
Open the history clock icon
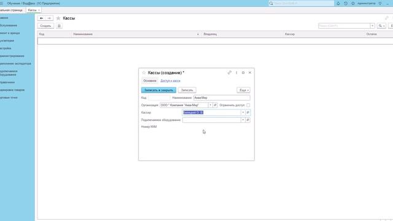coord(346,3)
